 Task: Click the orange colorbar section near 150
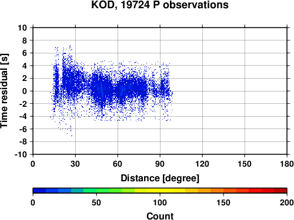pyautogui.click(x=223, y=191)
